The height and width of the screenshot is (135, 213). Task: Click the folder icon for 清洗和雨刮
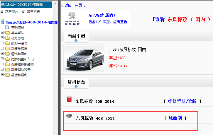[7, 54]
